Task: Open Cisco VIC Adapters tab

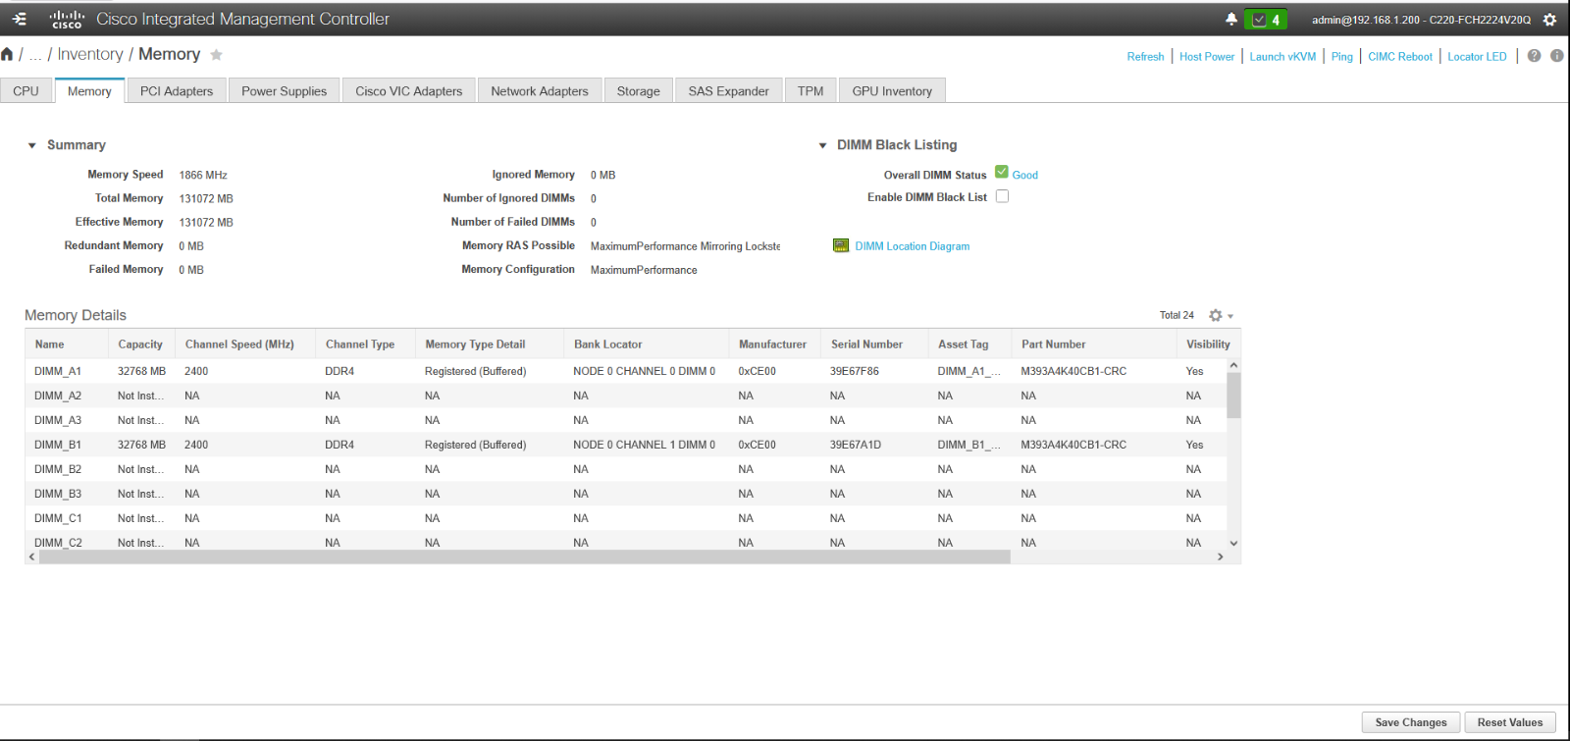Action: (409, 90)
